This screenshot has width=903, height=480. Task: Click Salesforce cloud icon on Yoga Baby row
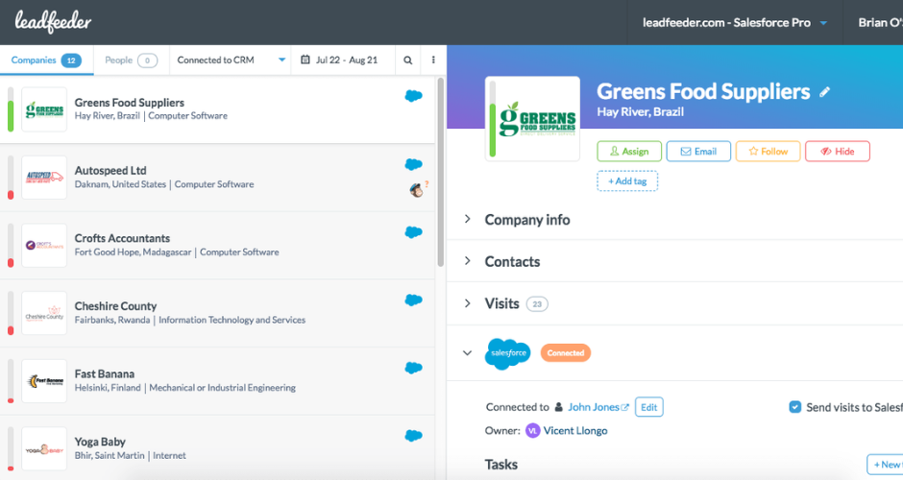(413, 436)
